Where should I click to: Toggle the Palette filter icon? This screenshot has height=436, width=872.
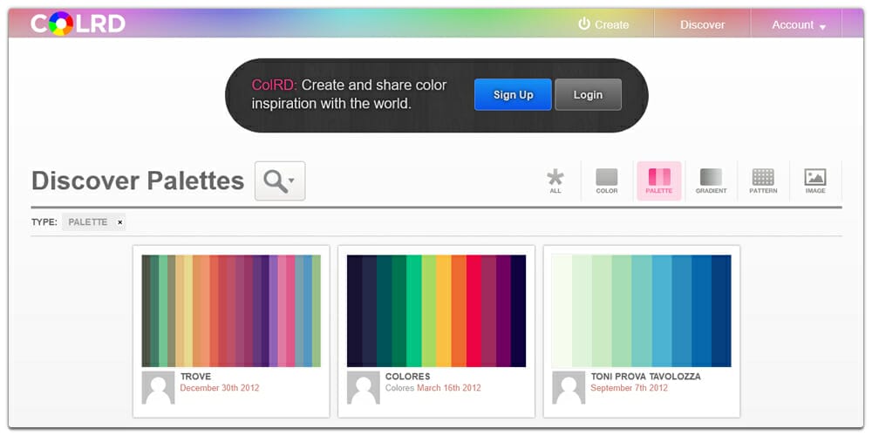point(659,181)
